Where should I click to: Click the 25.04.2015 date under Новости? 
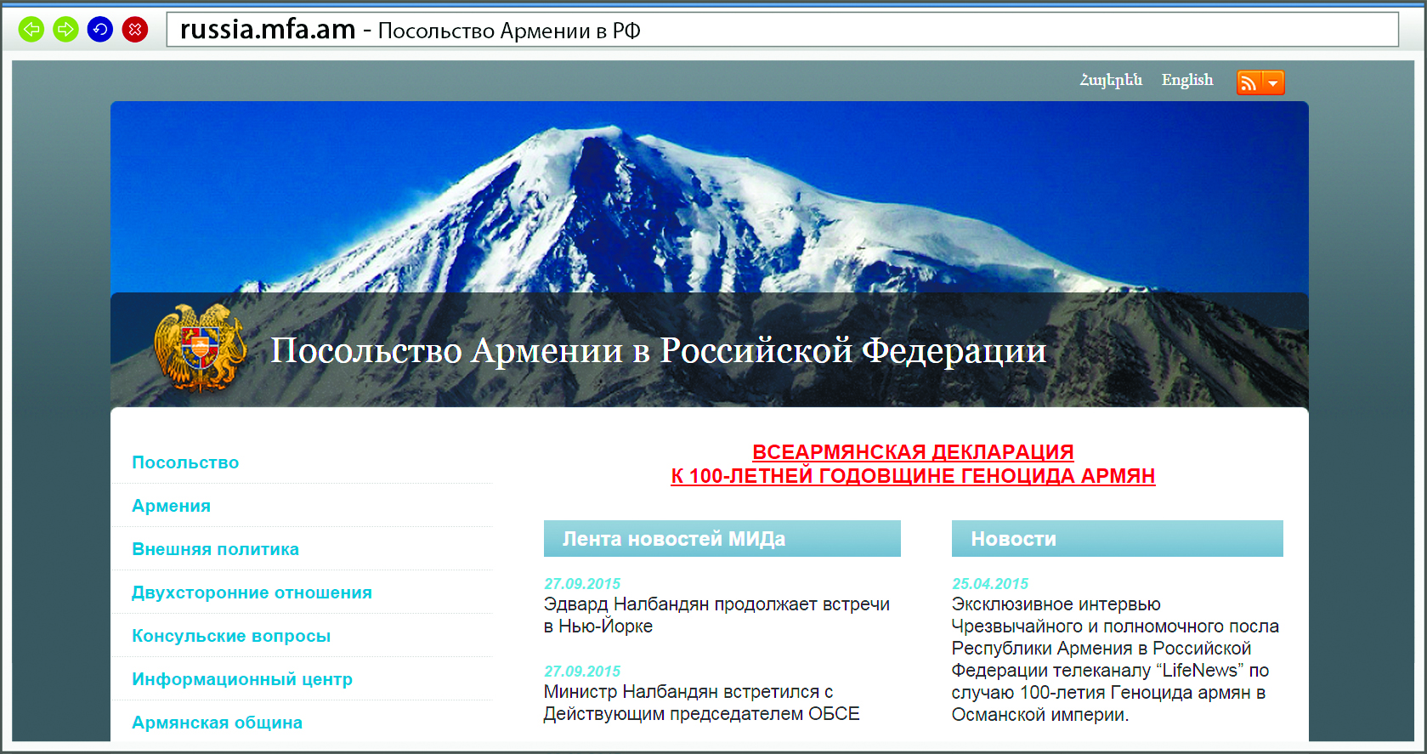point(990,584)
